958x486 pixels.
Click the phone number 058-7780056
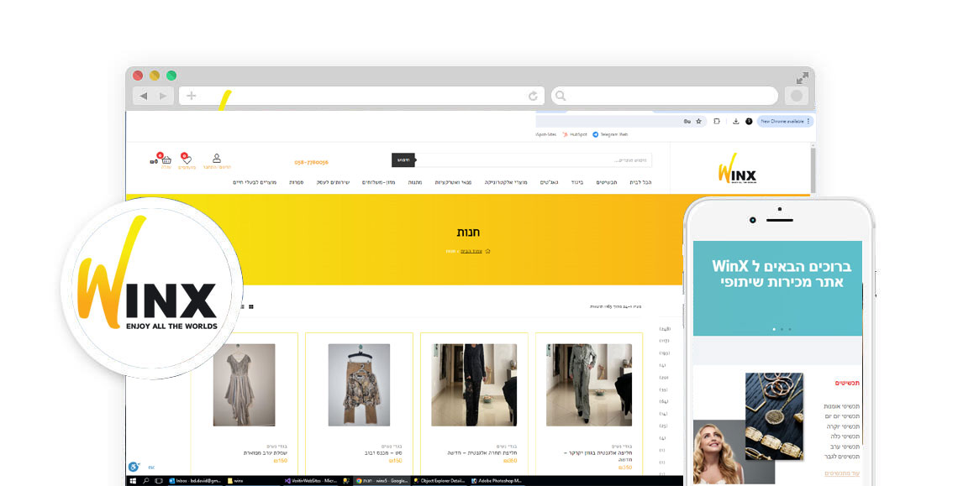pyautogui.click(x=311, y=162)
